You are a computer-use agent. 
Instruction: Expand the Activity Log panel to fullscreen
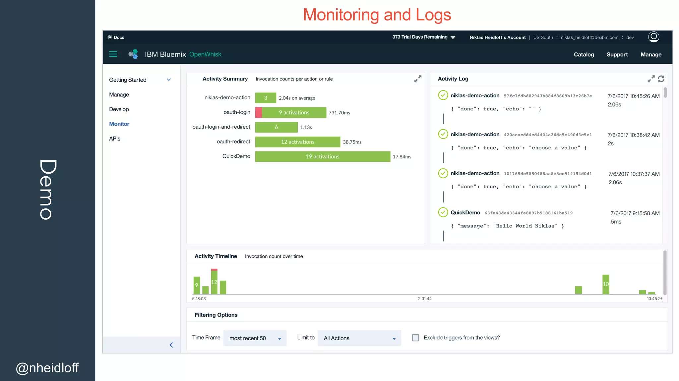click(x=651, y=79)
